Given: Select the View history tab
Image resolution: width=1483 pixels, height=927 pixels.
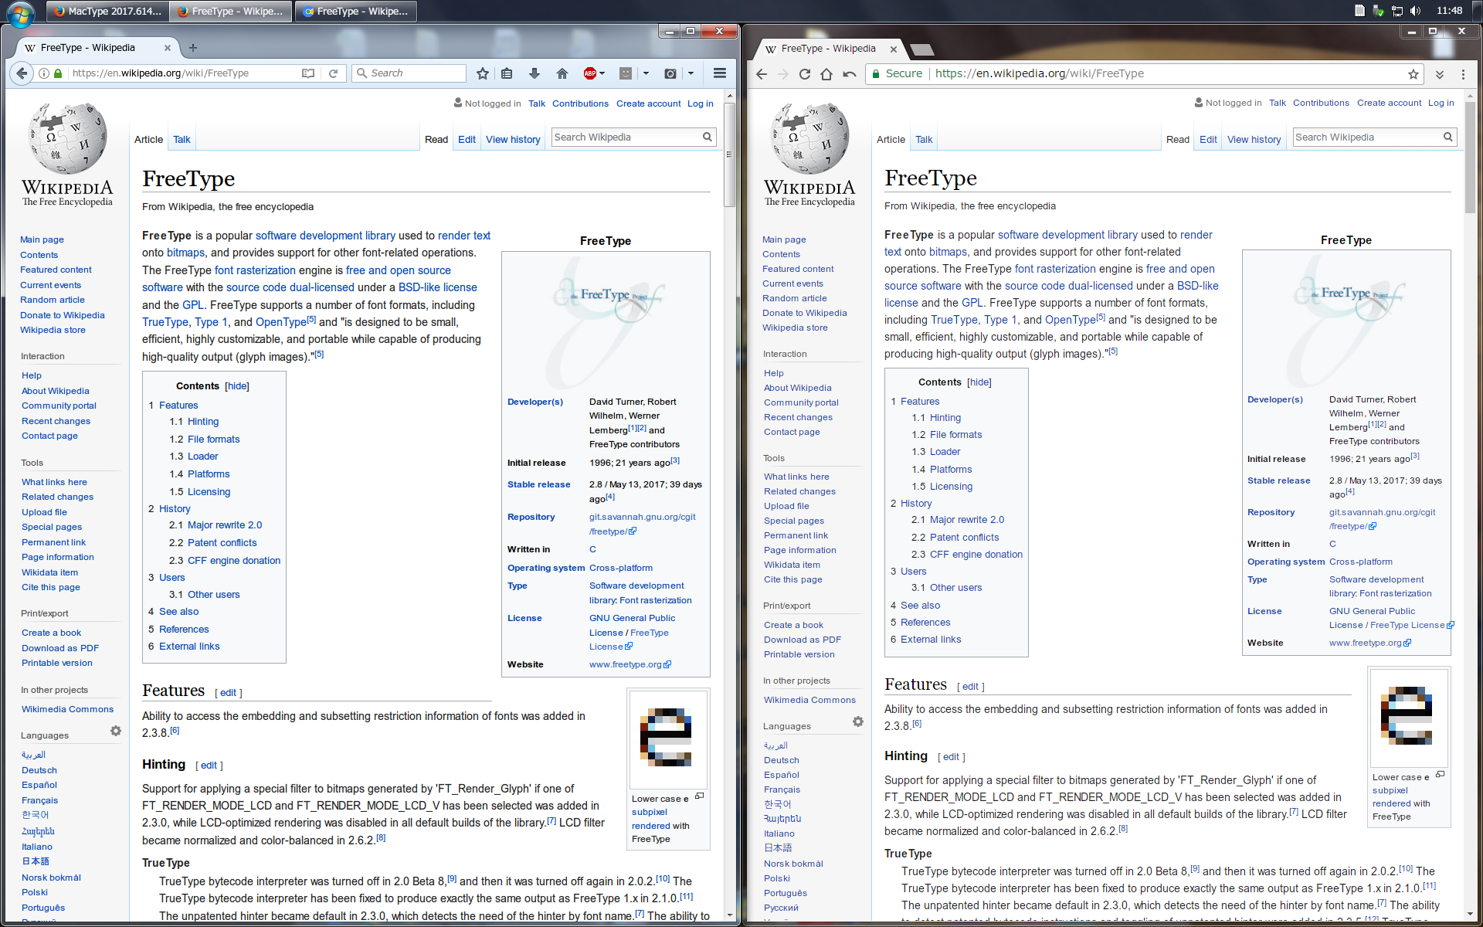Looking at the screenshot, I should click(x=513, y=139).
